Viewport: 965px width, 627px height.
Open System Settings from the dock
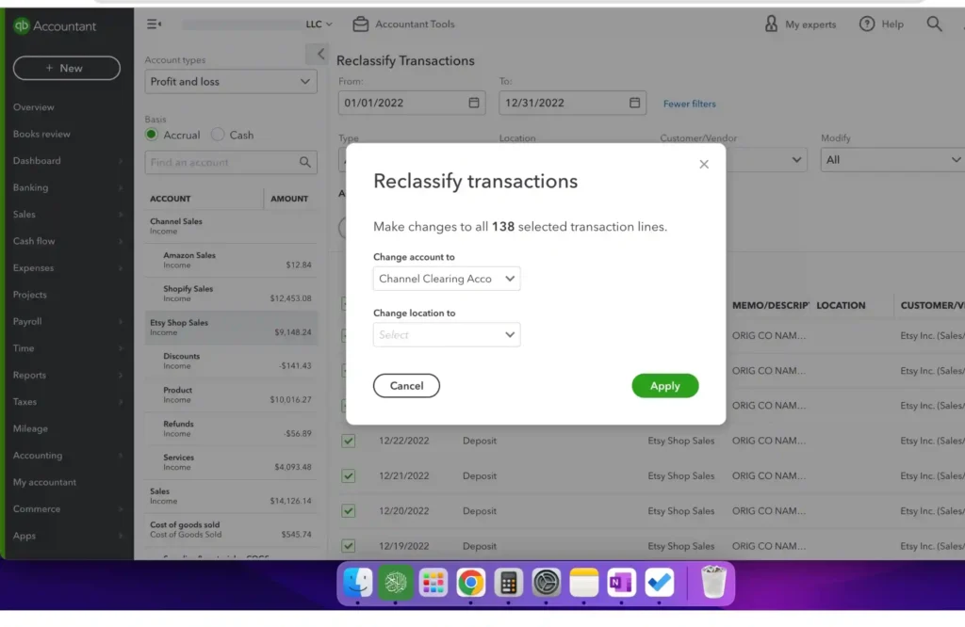(x=546, y=582)
